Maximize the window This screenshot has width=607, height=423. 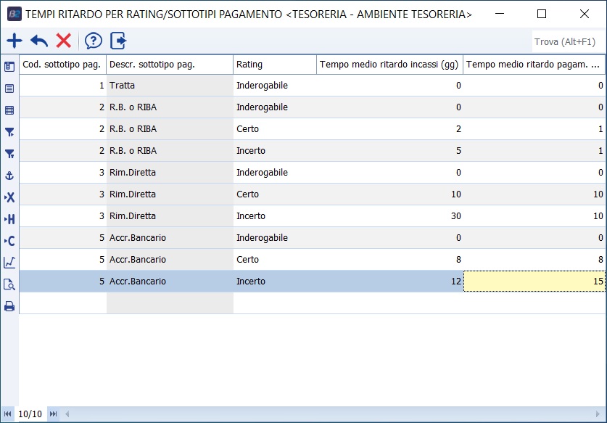pyautogui.click(x=542, y=14)
